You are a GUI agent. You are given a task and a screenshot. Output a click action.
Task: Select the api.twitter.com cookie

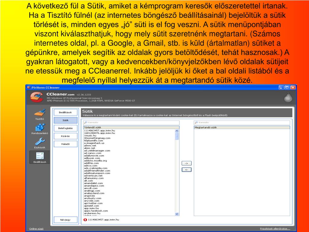tap(93, 203)
